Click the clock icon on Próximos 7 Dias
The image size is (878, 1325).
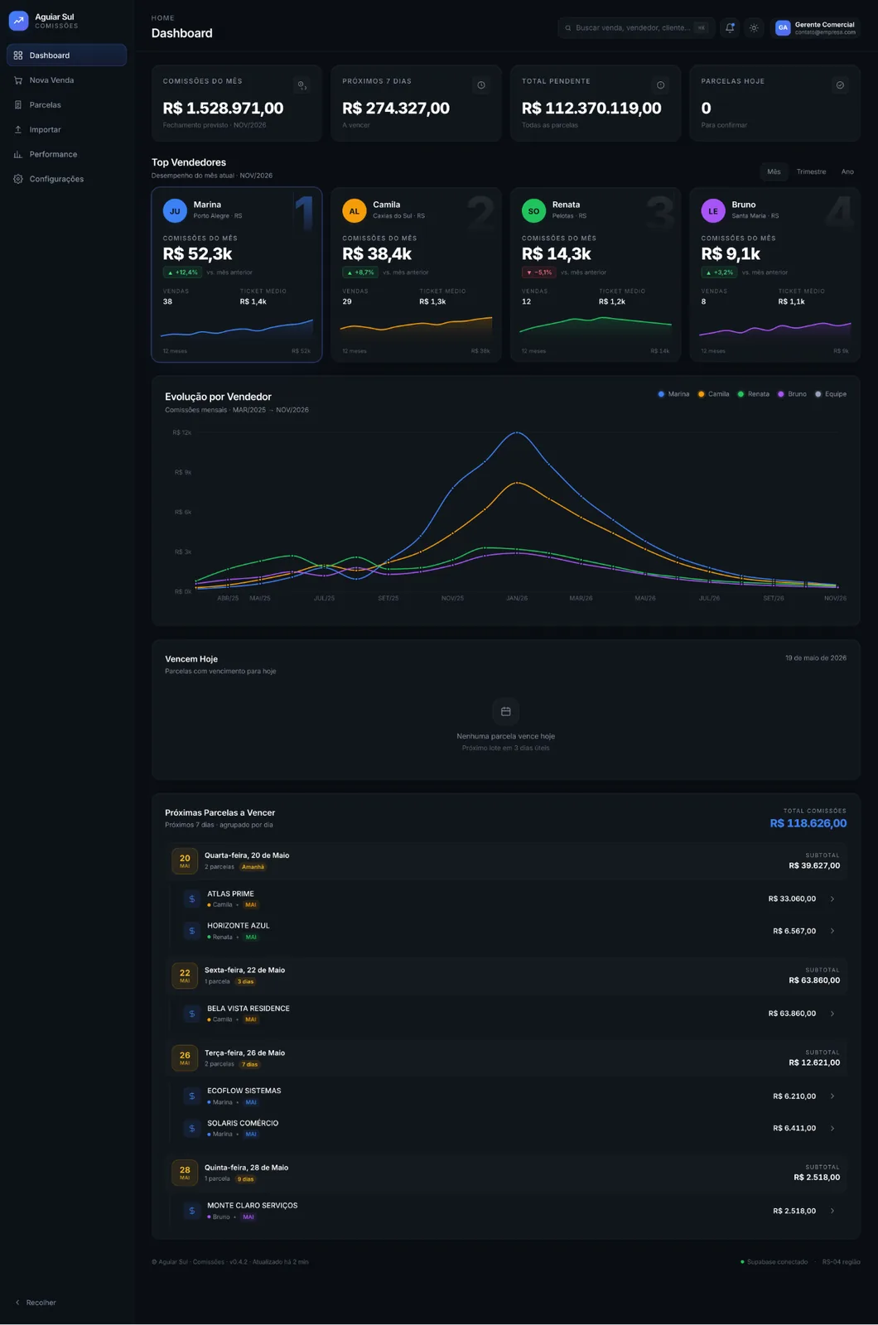pyautogui.click(x=481, y=85)
